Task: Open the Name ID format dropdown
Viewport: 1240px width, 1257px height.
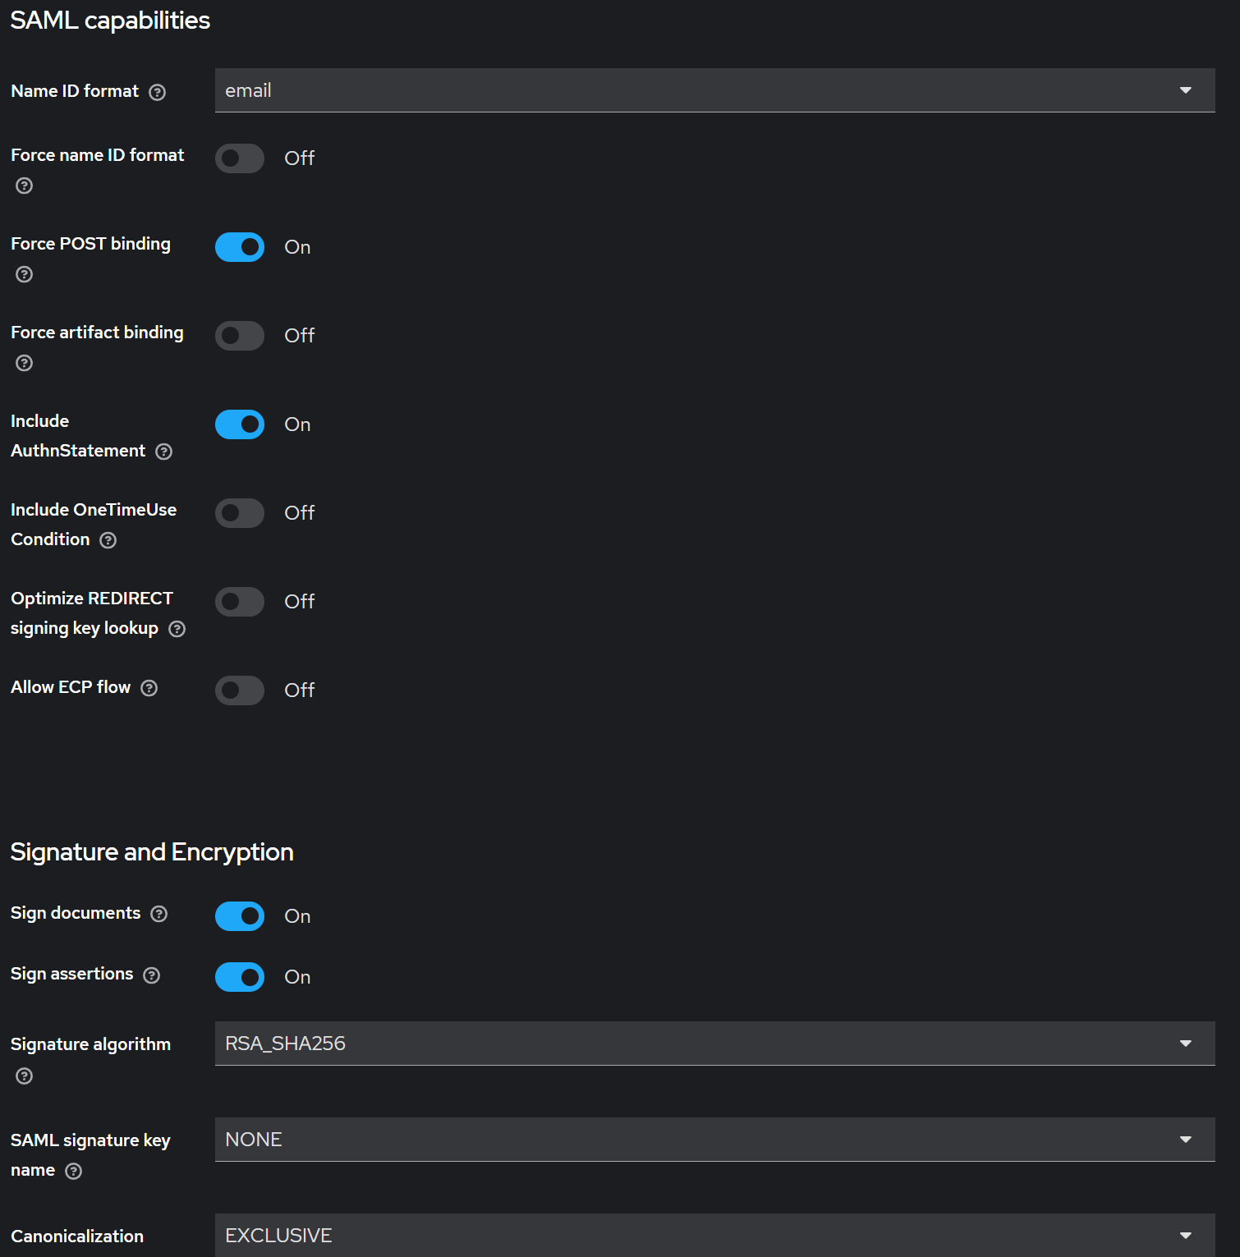Action: click(x=1185, y=90)
